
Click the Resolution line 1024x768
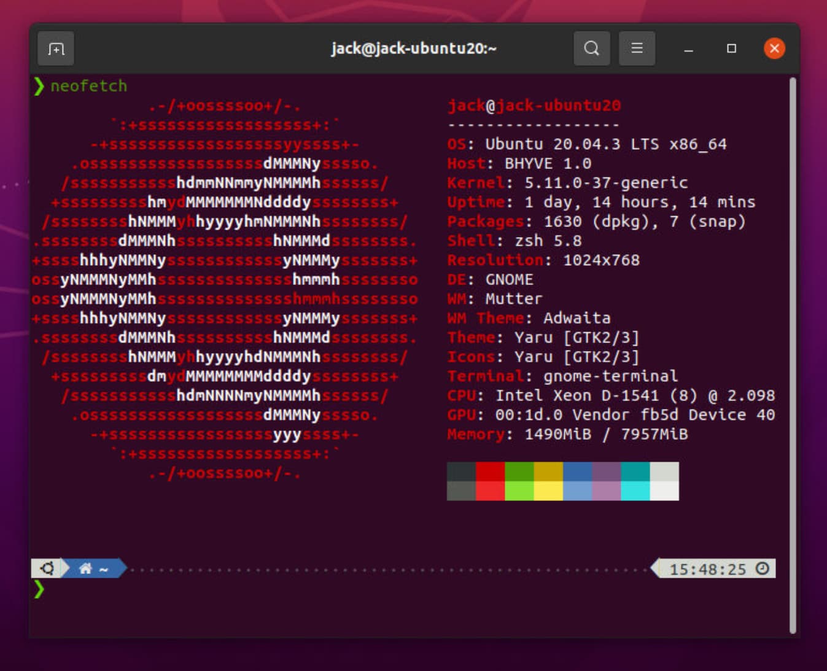point(543,260)
